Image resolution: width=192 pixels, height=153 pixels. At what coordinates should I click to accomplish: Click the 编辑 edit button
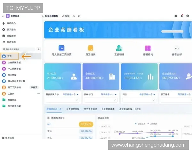(66, 16)
